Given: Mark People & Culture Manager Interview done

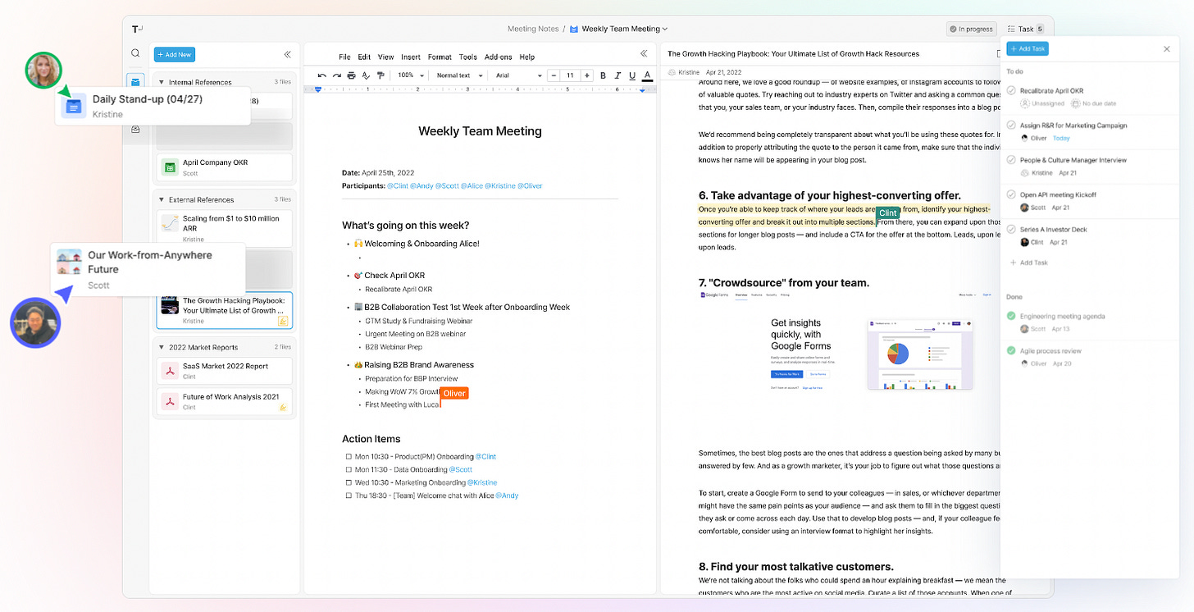Looking at the screenshot, I should (x=1011, y=160).
